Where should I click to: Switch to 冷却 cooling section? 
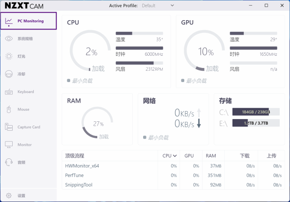[29, 74]
